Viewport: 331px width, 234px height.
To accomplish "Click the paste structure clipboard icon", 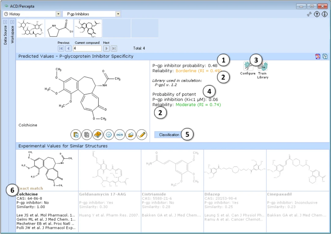I will click(x=76, y=135).
